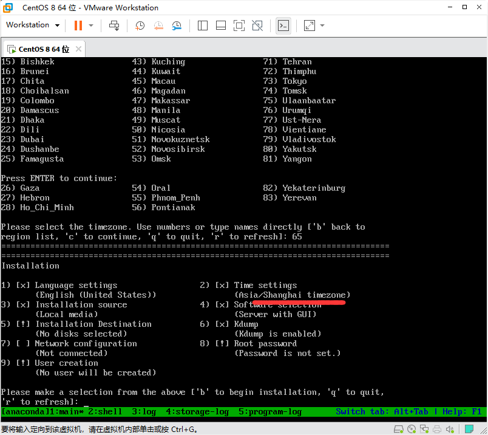This screenshot has width=488, height=435.
Task: Click "Help: F1" in the status line
Action: (x=462, y=412)
